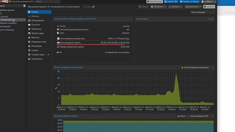Click the Состояние высокой доступности row
235x132 pixels.
[x=93, y=30]
